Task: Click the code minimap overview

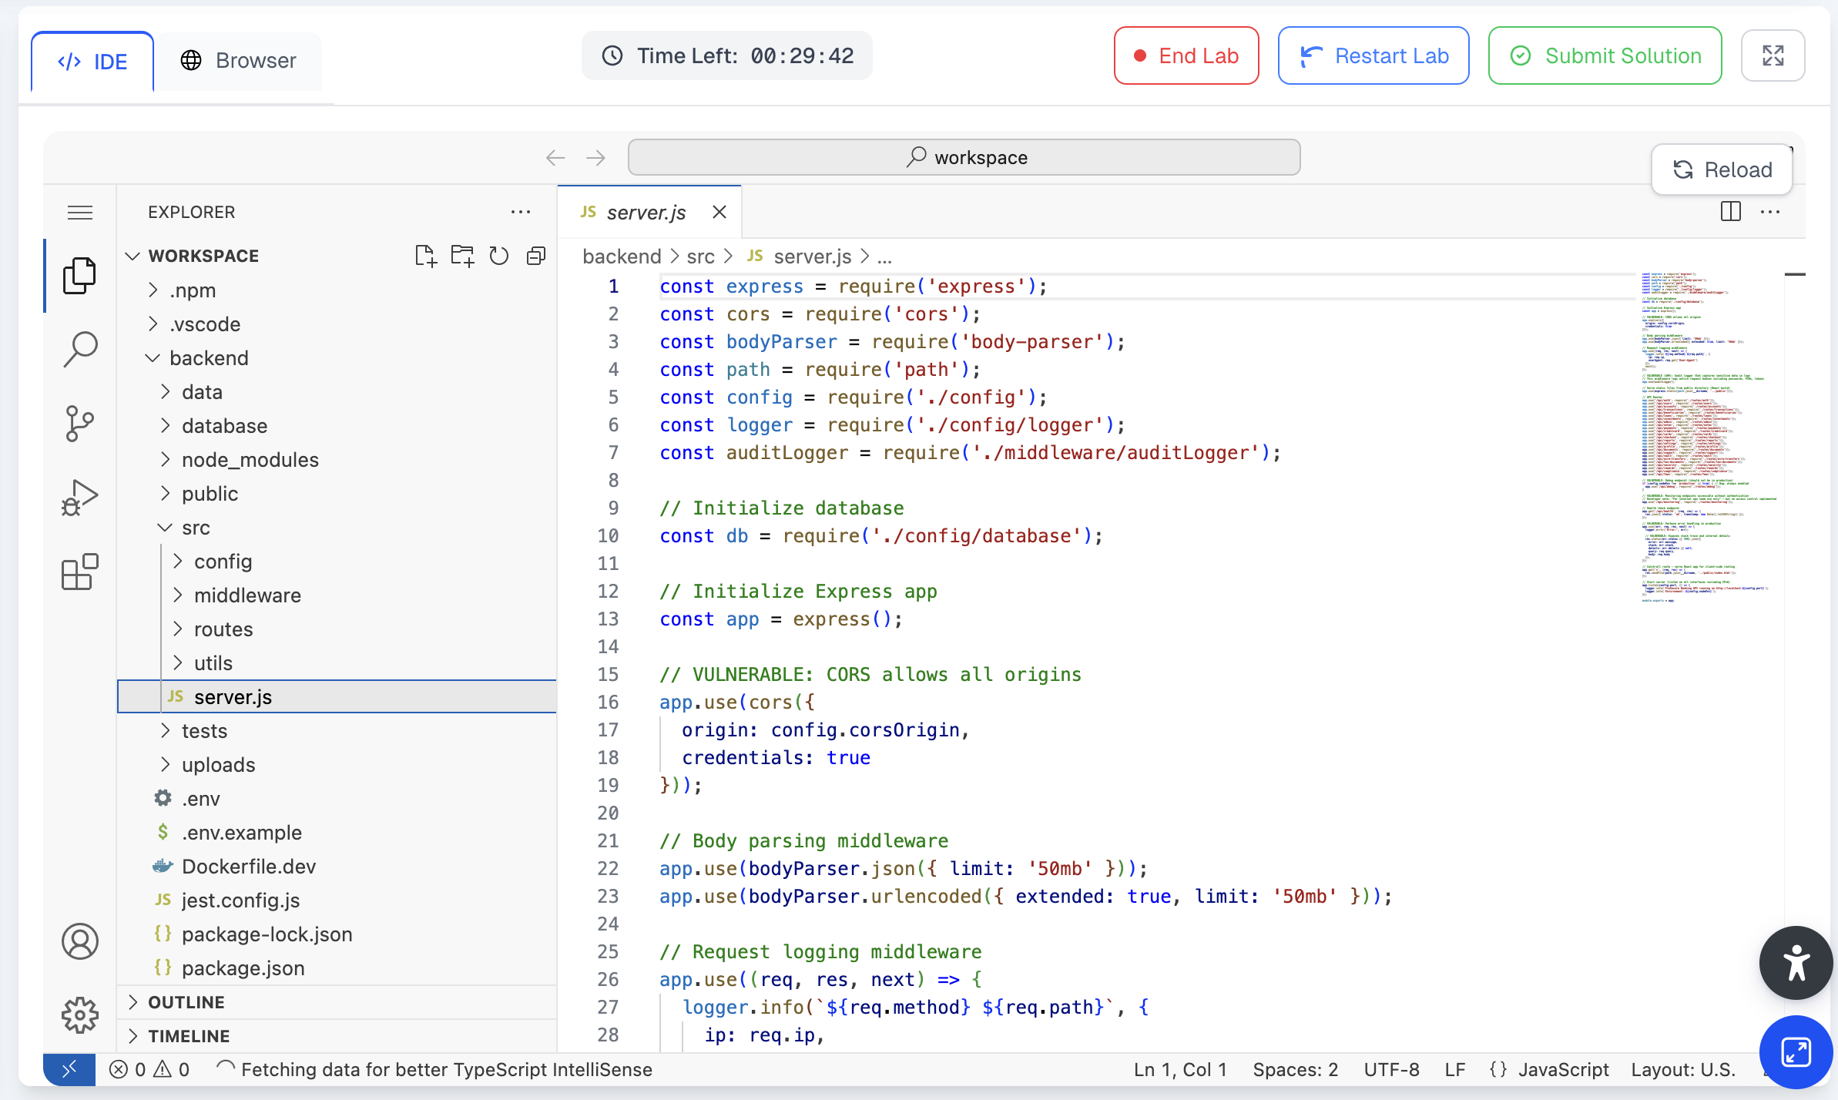Action: pyautogui.click(x=1709, y=438)
